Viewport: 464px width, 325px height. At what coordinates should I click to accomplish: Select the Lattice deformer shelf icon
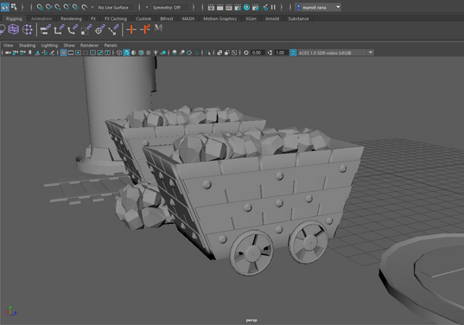14,29
